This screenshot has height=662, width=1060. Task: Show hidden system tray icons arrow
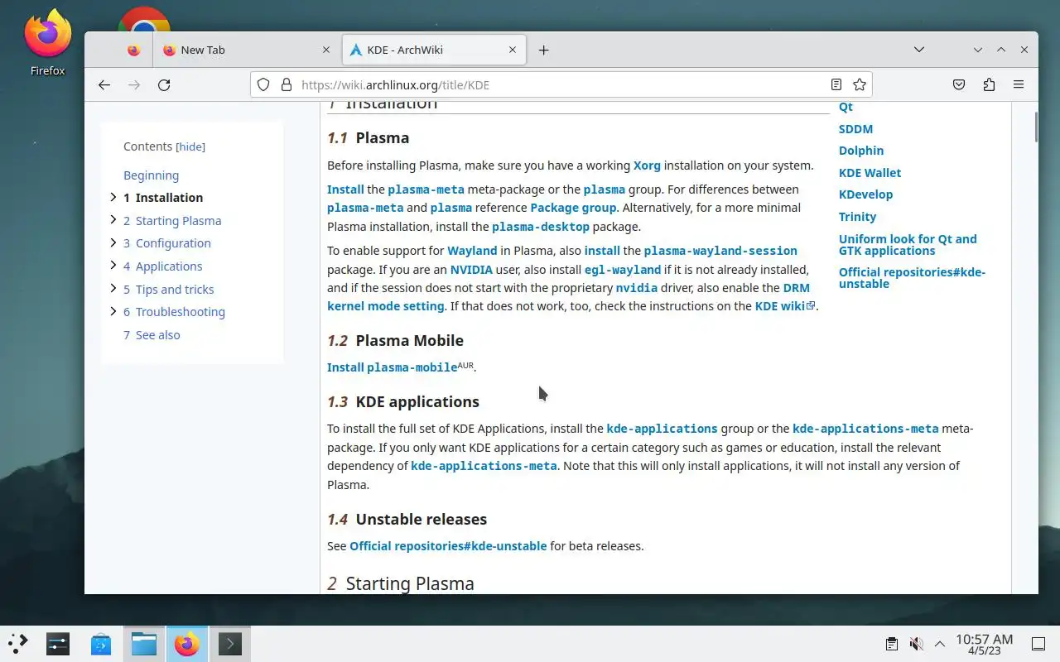940,644
